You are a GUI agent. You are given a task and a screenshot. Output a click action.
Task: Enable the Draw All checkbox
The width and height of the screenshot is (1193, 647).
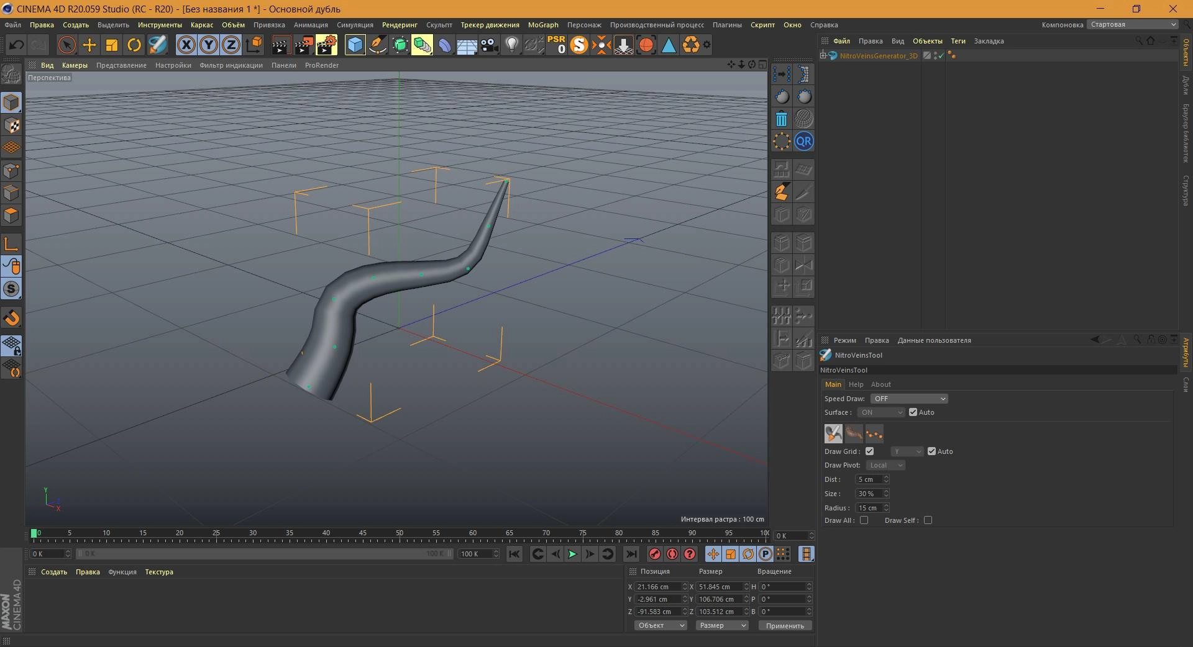864,520
